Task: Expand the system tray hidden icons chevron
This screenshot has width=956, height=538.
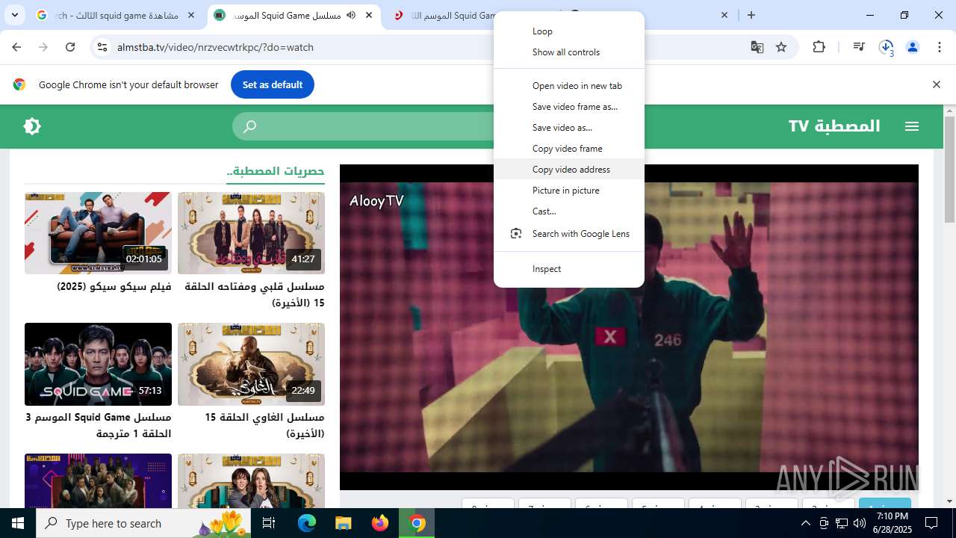Action: coord(805,523)
